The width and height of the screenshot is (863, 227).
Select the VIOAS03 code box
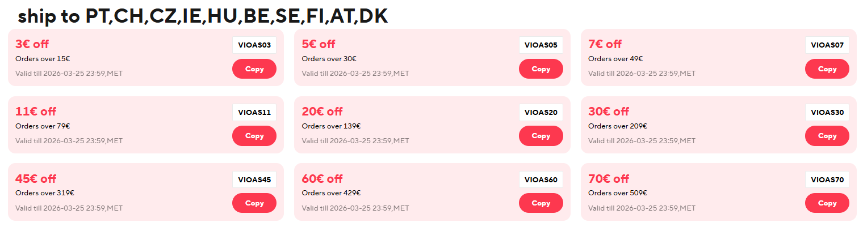click(254, 45)
